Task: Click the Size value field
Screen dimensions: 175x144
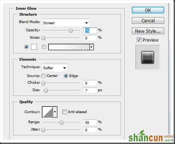Action: click(x=90, y=90)
